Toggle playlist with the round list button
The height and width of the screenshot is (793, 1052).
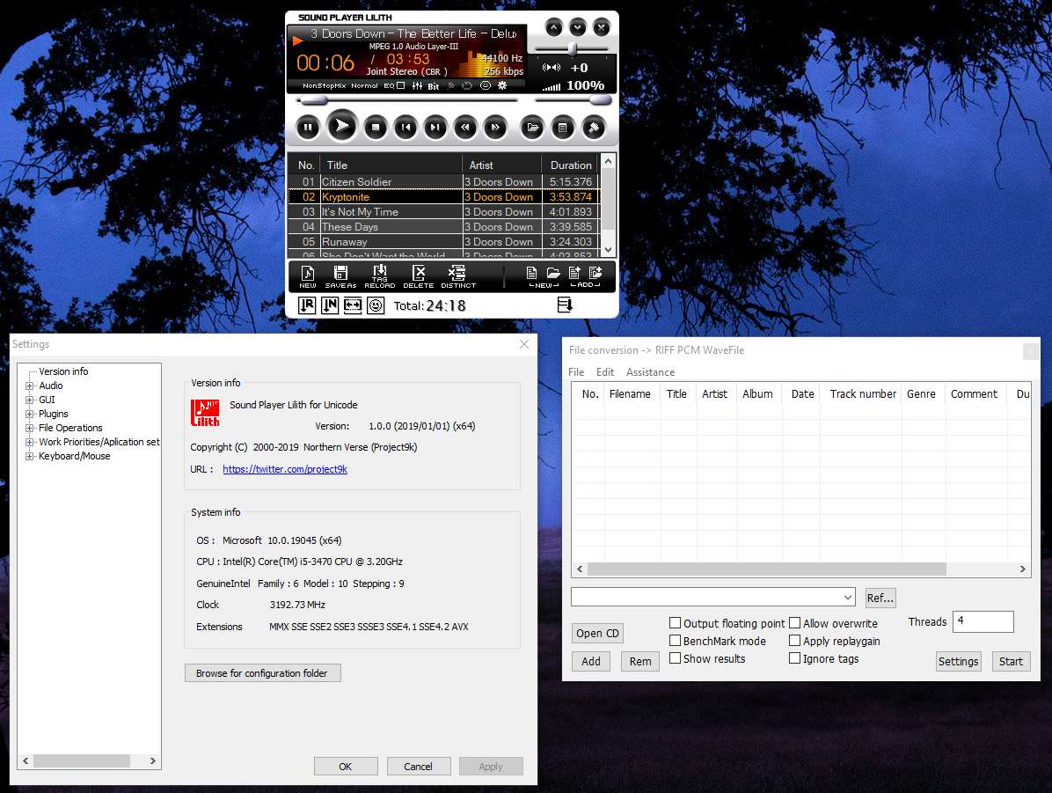point(563,128)
